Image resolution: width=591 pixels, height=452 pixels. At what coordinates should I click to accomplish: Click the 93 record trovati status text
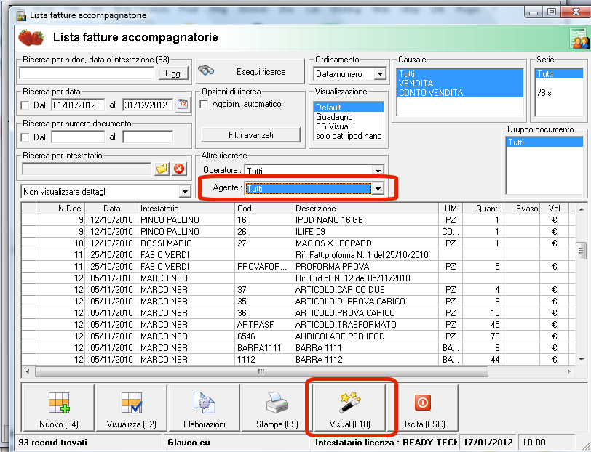pyautogui.click(x=52, y=443)
